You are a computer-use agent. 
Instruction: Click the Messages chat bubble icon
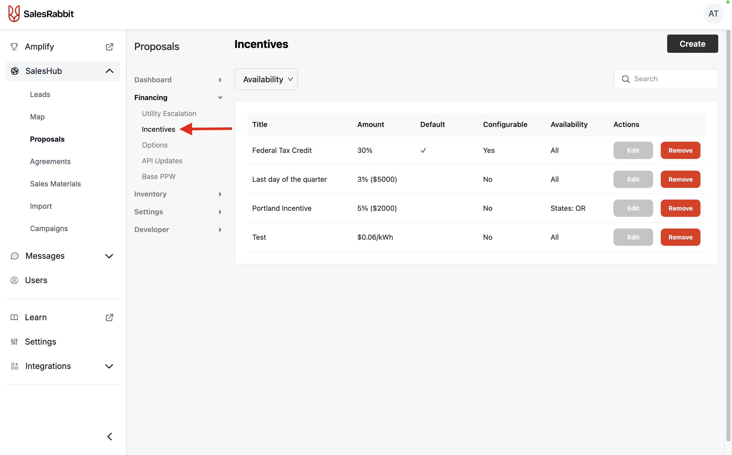(x=14, y=256)
